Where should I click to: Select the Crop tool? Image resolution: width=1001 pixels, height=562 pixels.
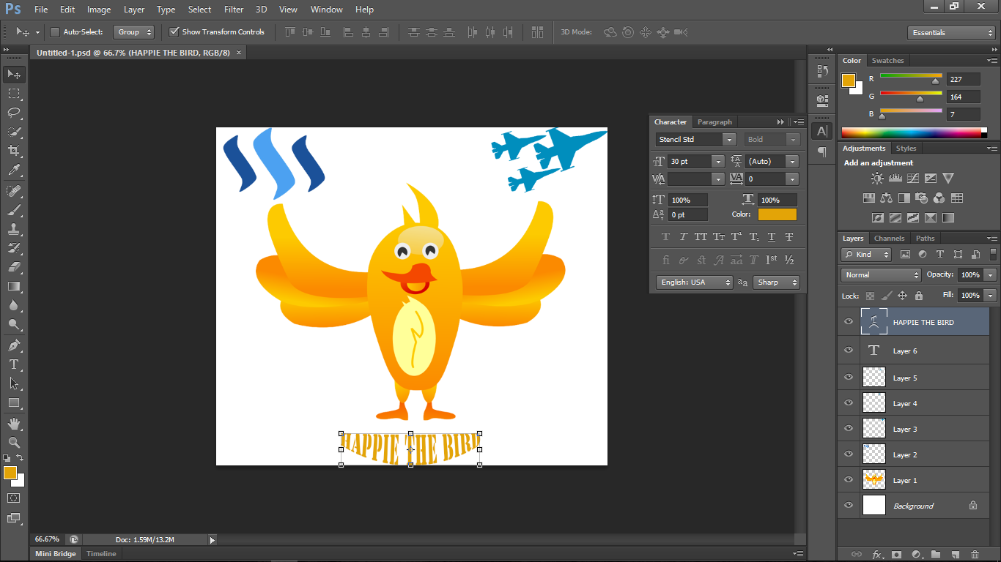pyautogui.click(x=14, y=151)
